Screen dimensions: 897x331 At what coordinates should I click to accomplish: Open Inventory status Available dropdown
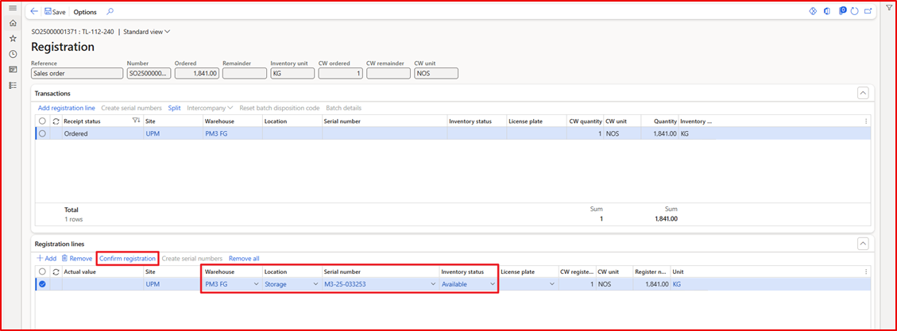(492, 283)
